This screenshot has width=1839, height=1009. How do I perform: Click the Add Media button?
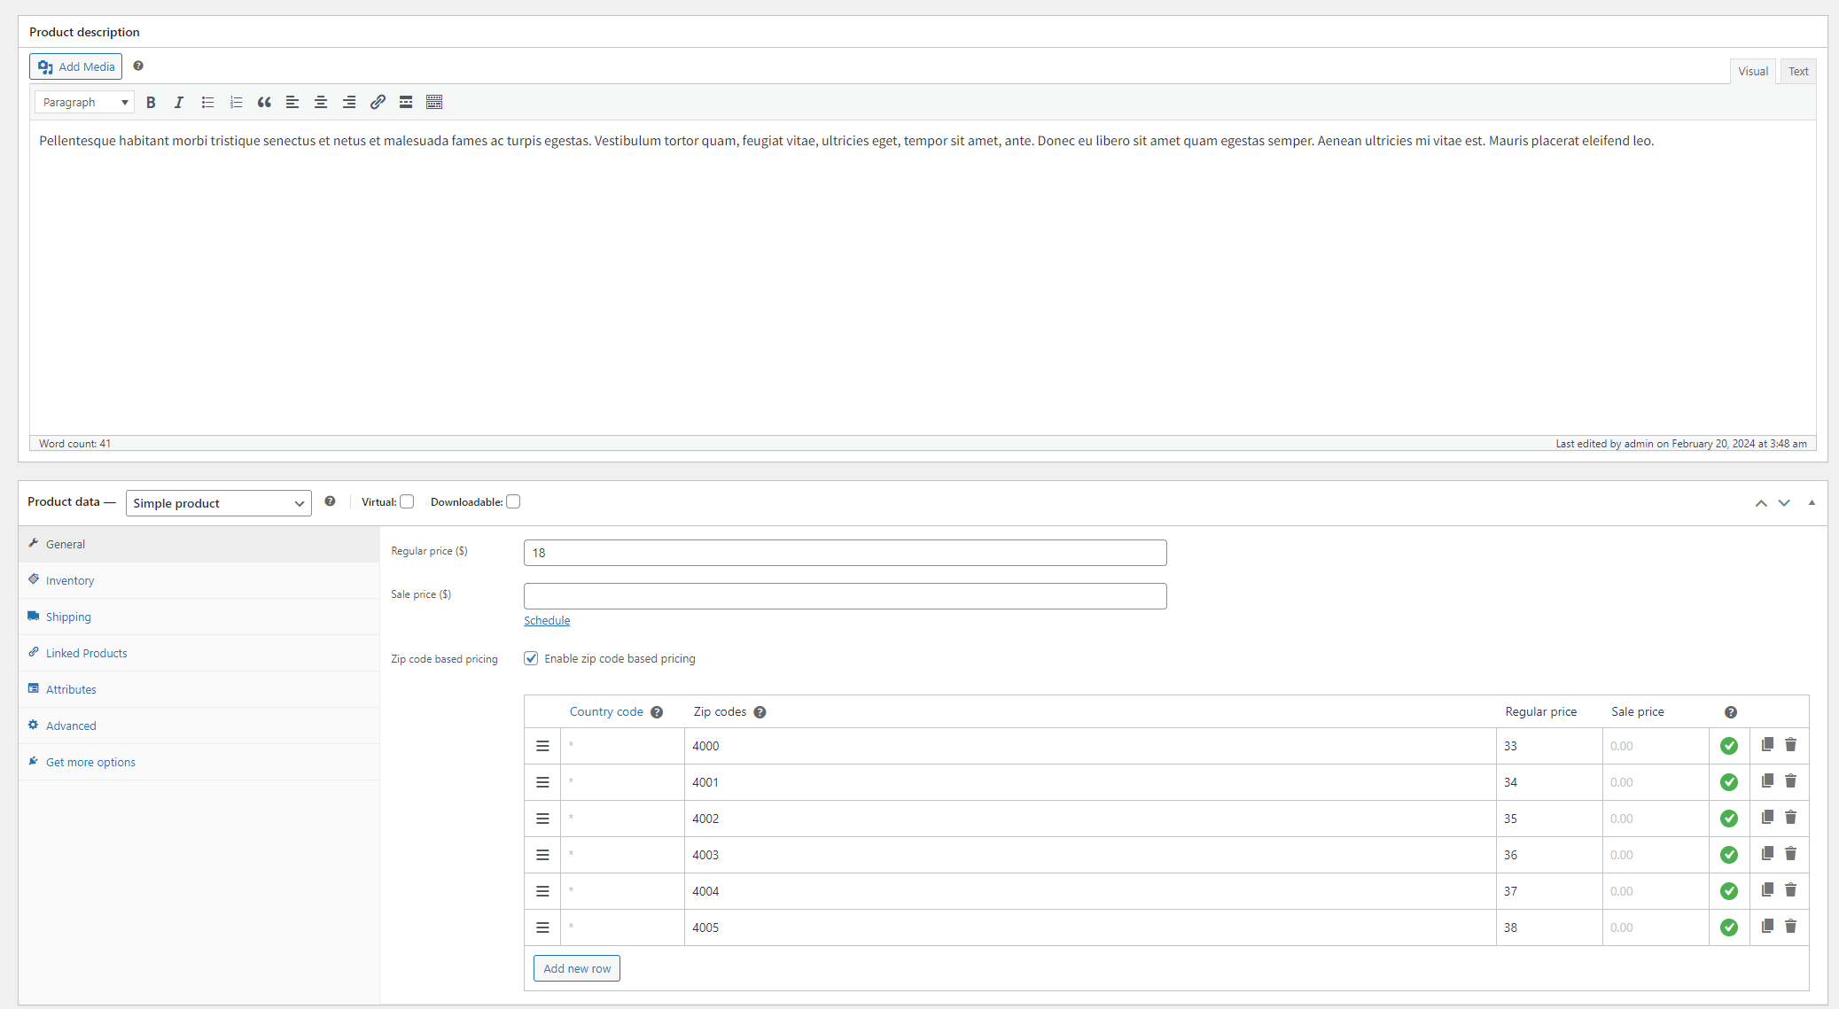pos(76,66)
